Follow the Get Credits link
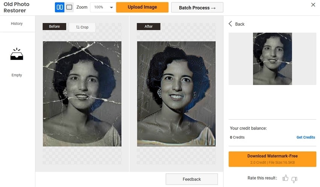This screenshot has height=187, width=320. click(x=305, y=137)
